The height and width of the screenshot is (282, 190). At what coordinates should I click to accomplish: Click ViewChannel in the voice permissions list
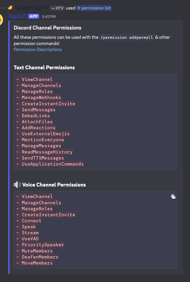[34, 196]
